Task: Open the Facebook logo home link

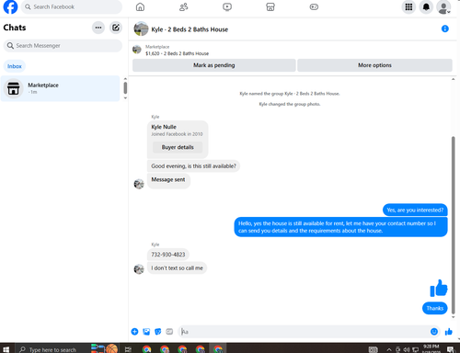Action: tap(10, 7)
